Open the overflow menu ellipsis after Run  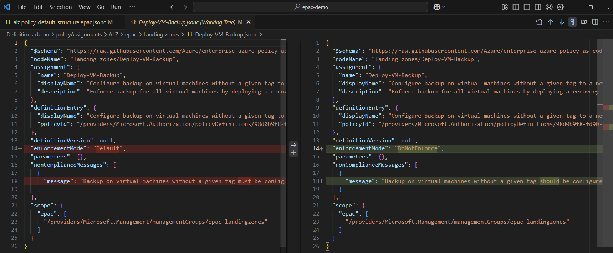(132, 7)
